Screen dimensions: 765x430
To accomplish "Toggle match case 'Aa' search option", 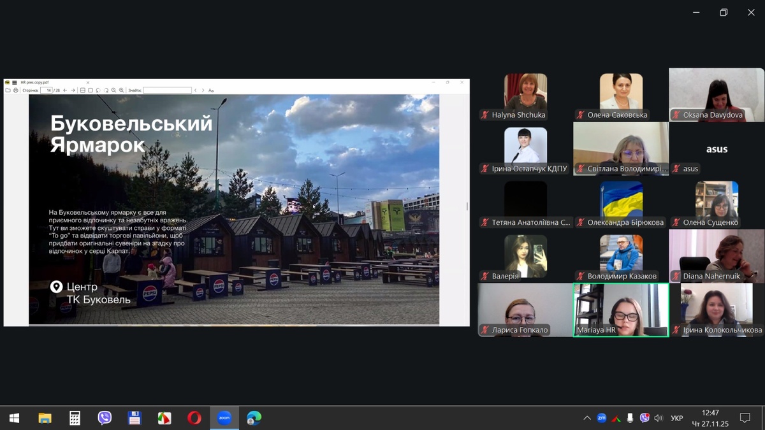I will point(211,90).
